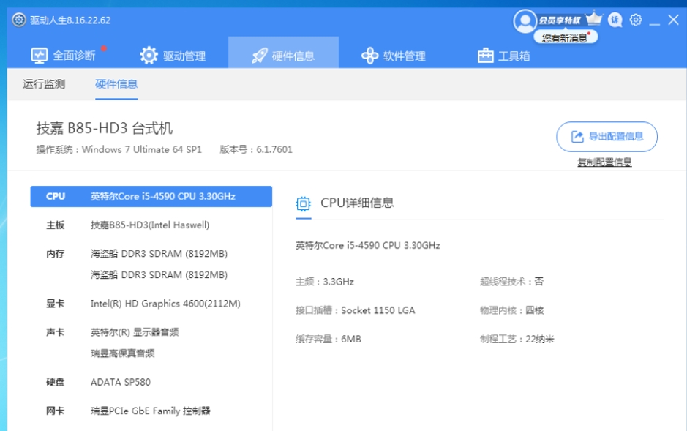Open the 工具箱 tab
This screenshot has width=687, height=431.
(503, 56)
